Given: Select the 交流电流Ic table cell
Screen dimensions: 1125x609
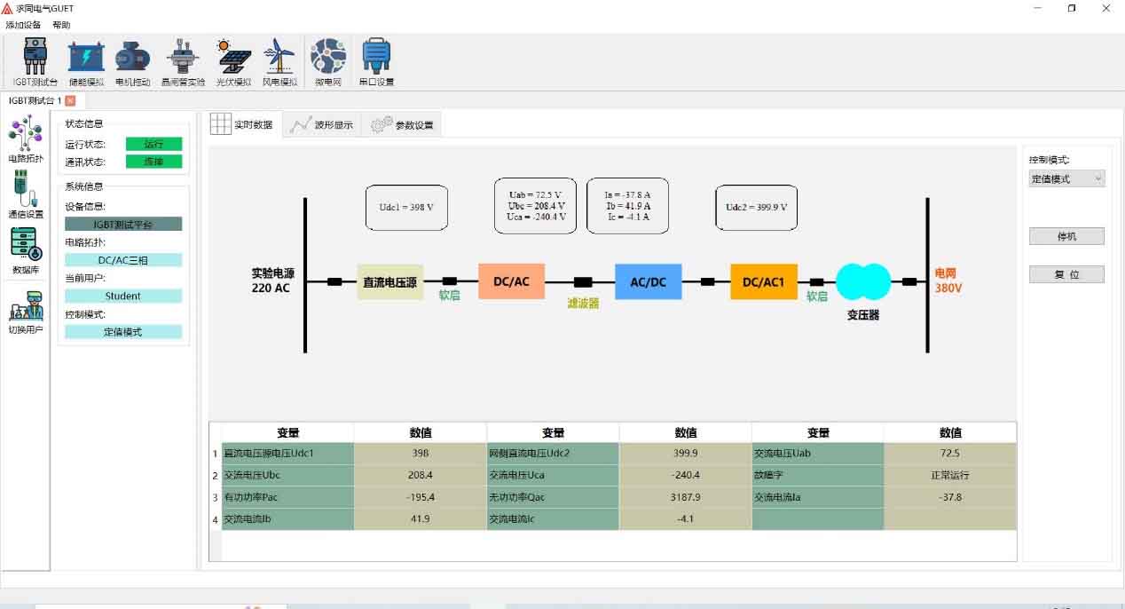Looking at the screenshot, I should point(553,518).
